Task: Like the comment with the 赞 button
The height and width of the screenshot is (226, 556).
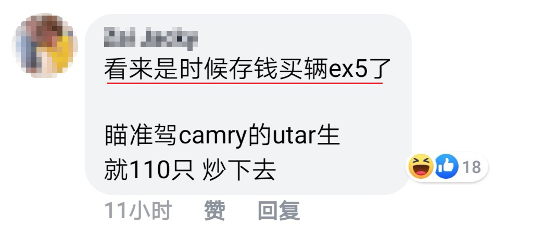Action: tap(214, 210)
